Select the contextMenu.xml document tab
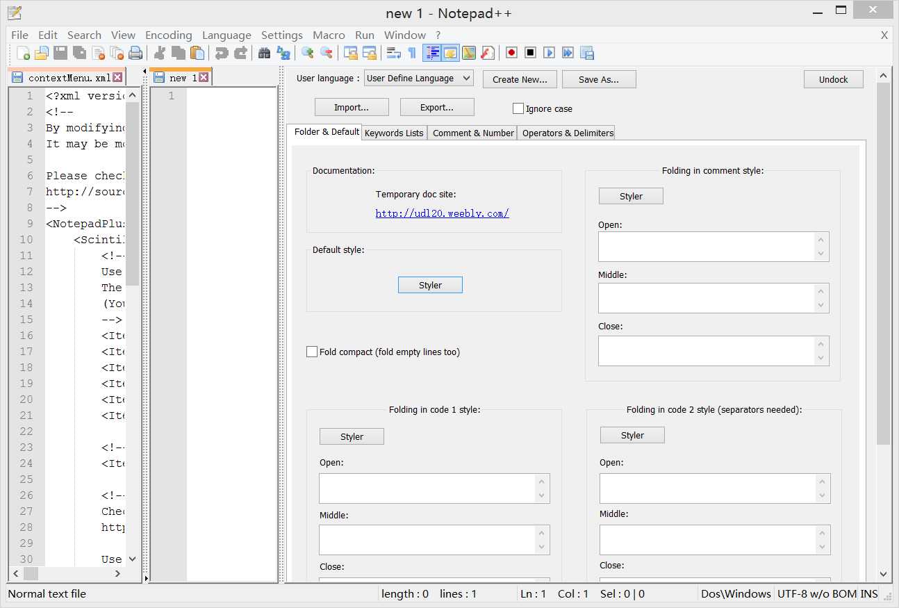This screenshot has height=608, width=899. coord(68,77)
